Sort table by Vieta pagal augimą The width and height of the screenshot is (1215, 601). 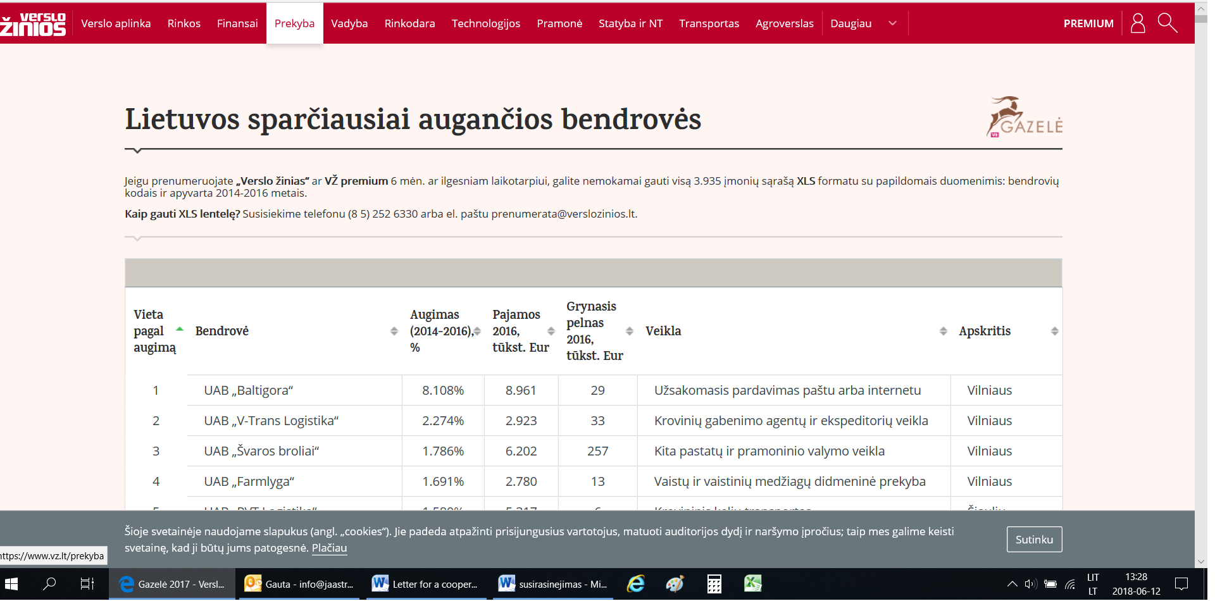(x=180, y=329)
